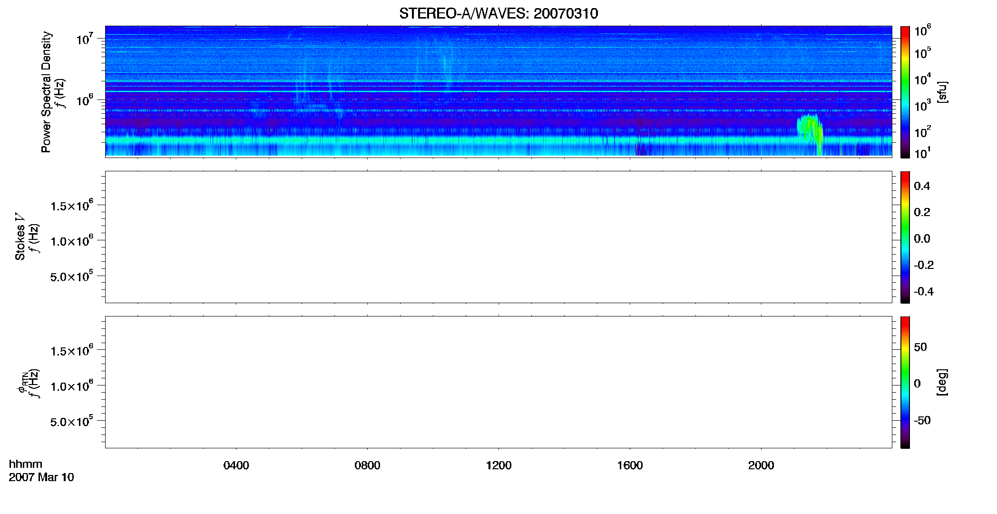Image resolution: width=997 pixels, height=514 pixels.
Task: Select the Power Spectral Density axis label
Action: coord(46,92)
